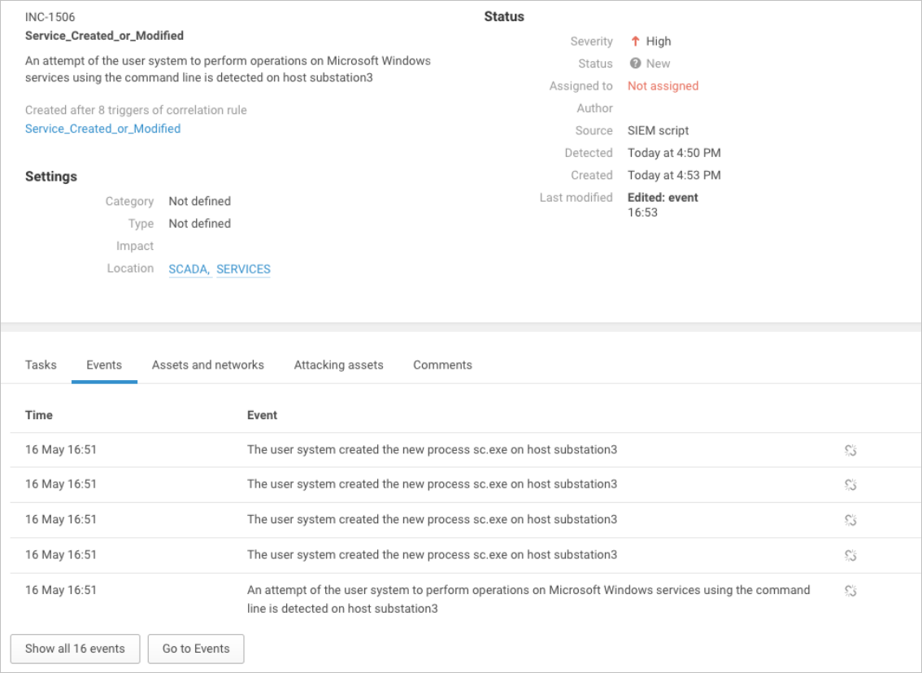Click the High severity red arrow icon
This screenshot has width=922, height=673.
coord(636,42)
